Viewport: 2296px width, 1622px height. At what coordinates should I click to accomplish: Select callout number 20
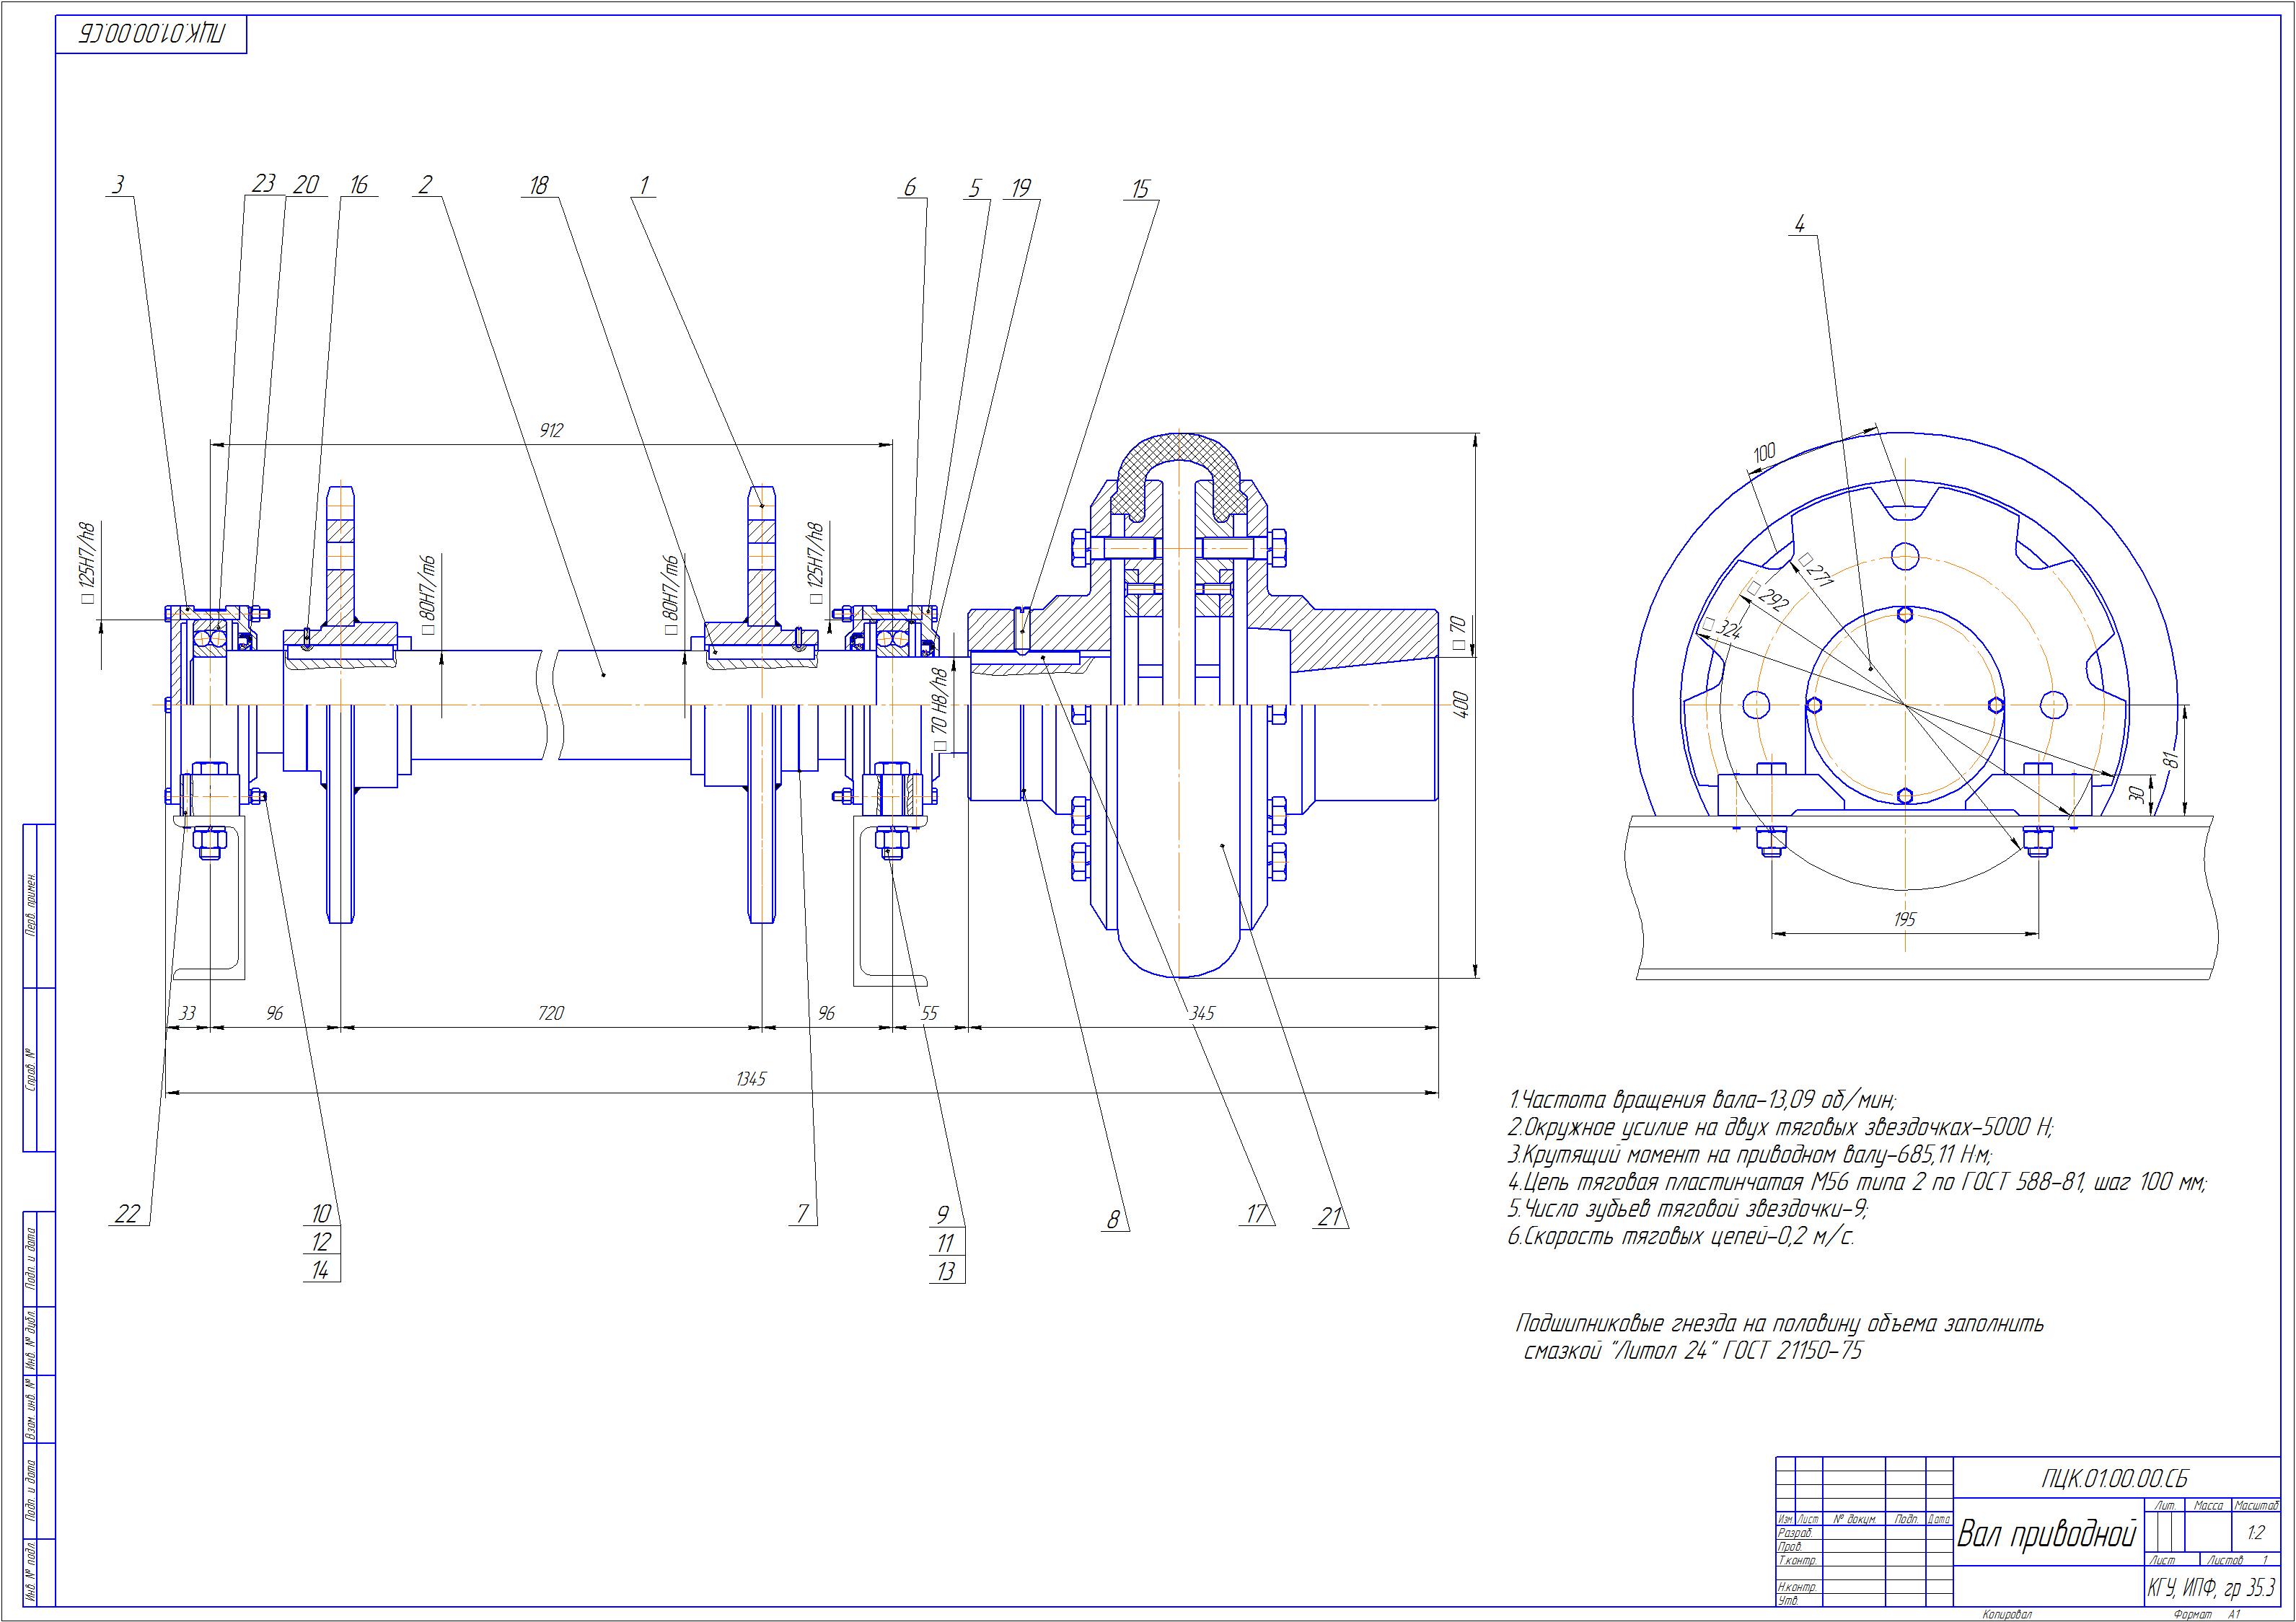(x=306, y=185)
